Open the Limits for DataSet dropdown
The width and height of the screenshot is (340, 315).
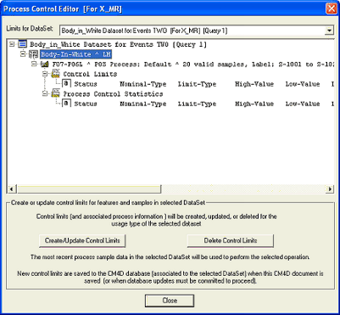tap(329, 31)
